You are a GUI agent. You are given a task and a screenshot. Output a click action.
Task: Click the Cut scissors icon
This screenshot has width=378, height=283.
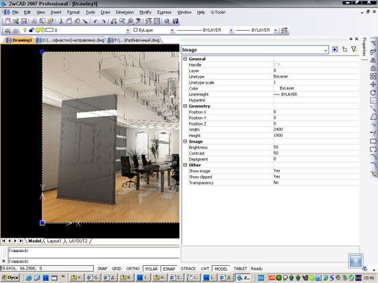[61, 21]
